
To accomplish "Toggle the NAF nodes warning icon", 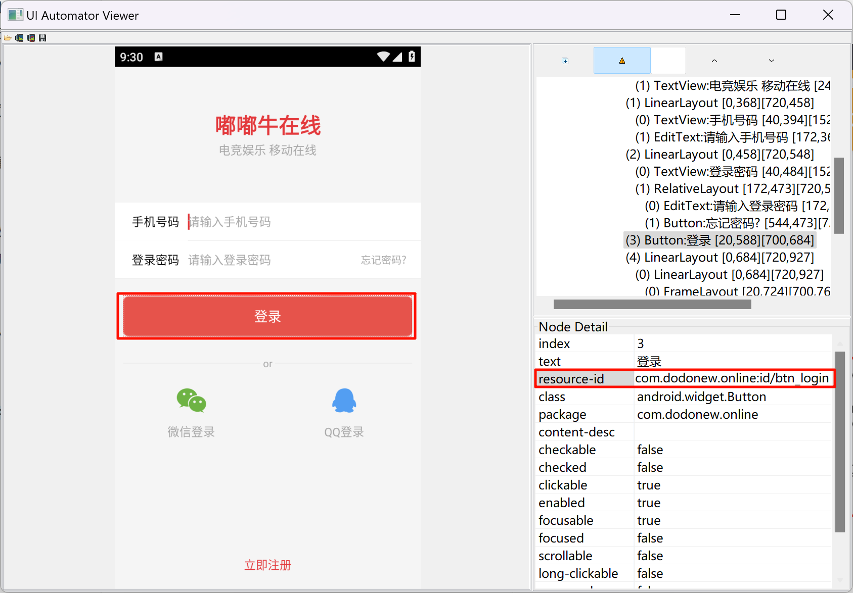I will pos(622,61).
